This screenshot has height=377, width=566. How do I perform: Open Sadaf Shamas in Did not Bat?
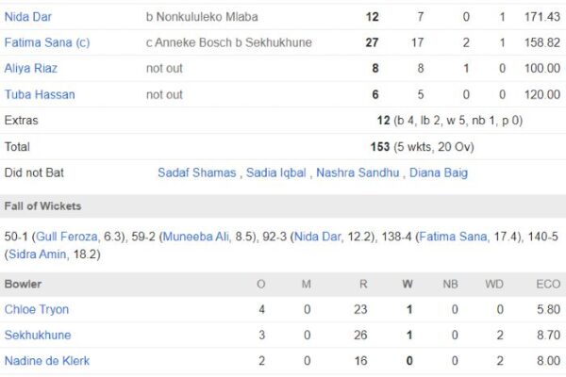click(x=195, y=173)
